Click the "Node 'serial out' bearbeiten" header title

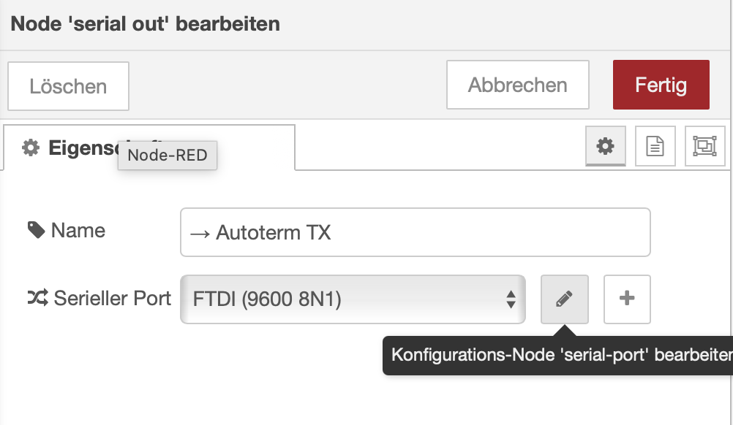point(145,23)
